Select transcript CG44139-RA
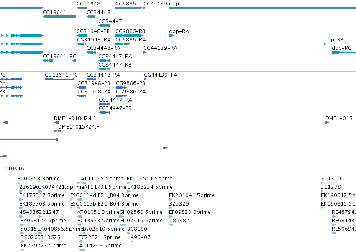The width and height of the screenshot is (356, 252). [x=145, y=52]
